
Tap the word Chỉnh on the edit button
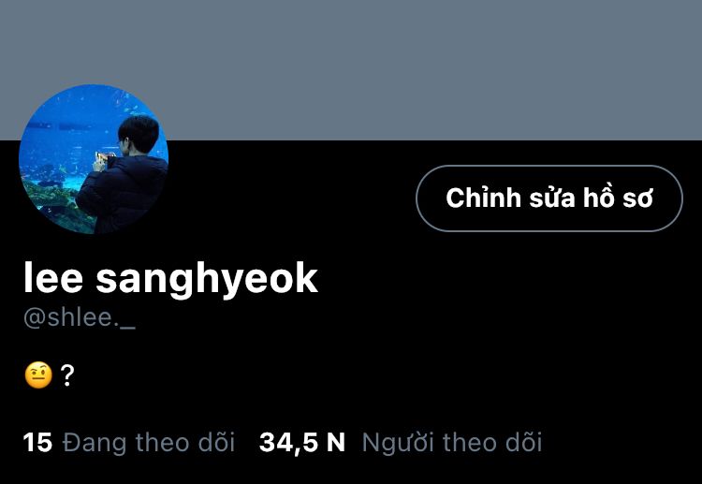point(484,198)
